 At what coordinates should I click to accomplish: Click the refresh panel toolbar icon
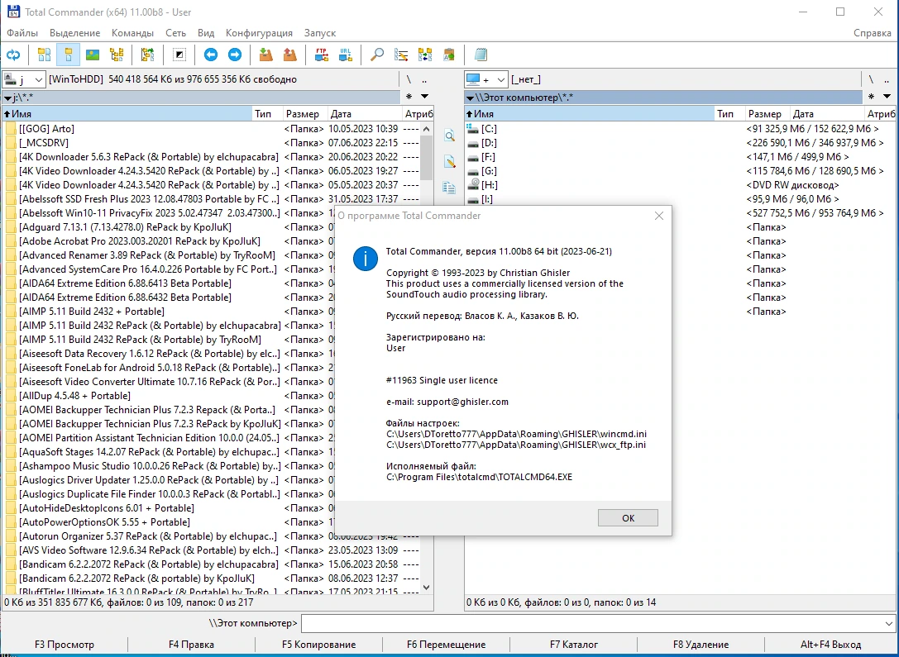(x=13, y=55)
